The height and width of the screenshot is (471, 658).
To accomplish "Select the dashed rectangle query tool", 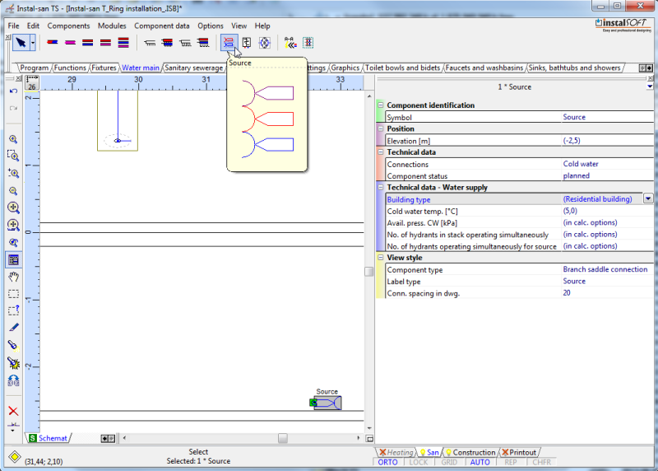I will 13,310.
